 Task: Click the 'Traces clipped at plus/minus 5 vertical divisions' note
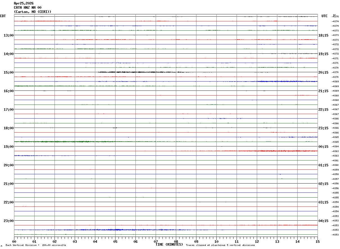pyautogui.click(x=221, y=245)
